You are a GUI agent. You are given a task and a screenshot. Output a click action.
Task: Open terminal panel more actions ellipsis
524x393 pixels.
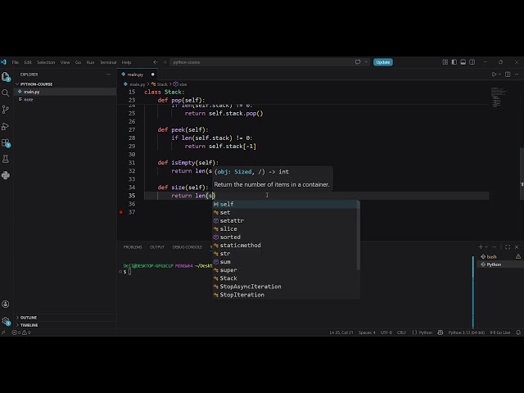(495, 247)
